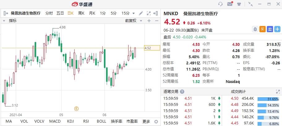Image resolution: width=282 pixels, height=126 pixels.
Task: Toggle the VOLV indicator
Action: click(x=39, y=121)
